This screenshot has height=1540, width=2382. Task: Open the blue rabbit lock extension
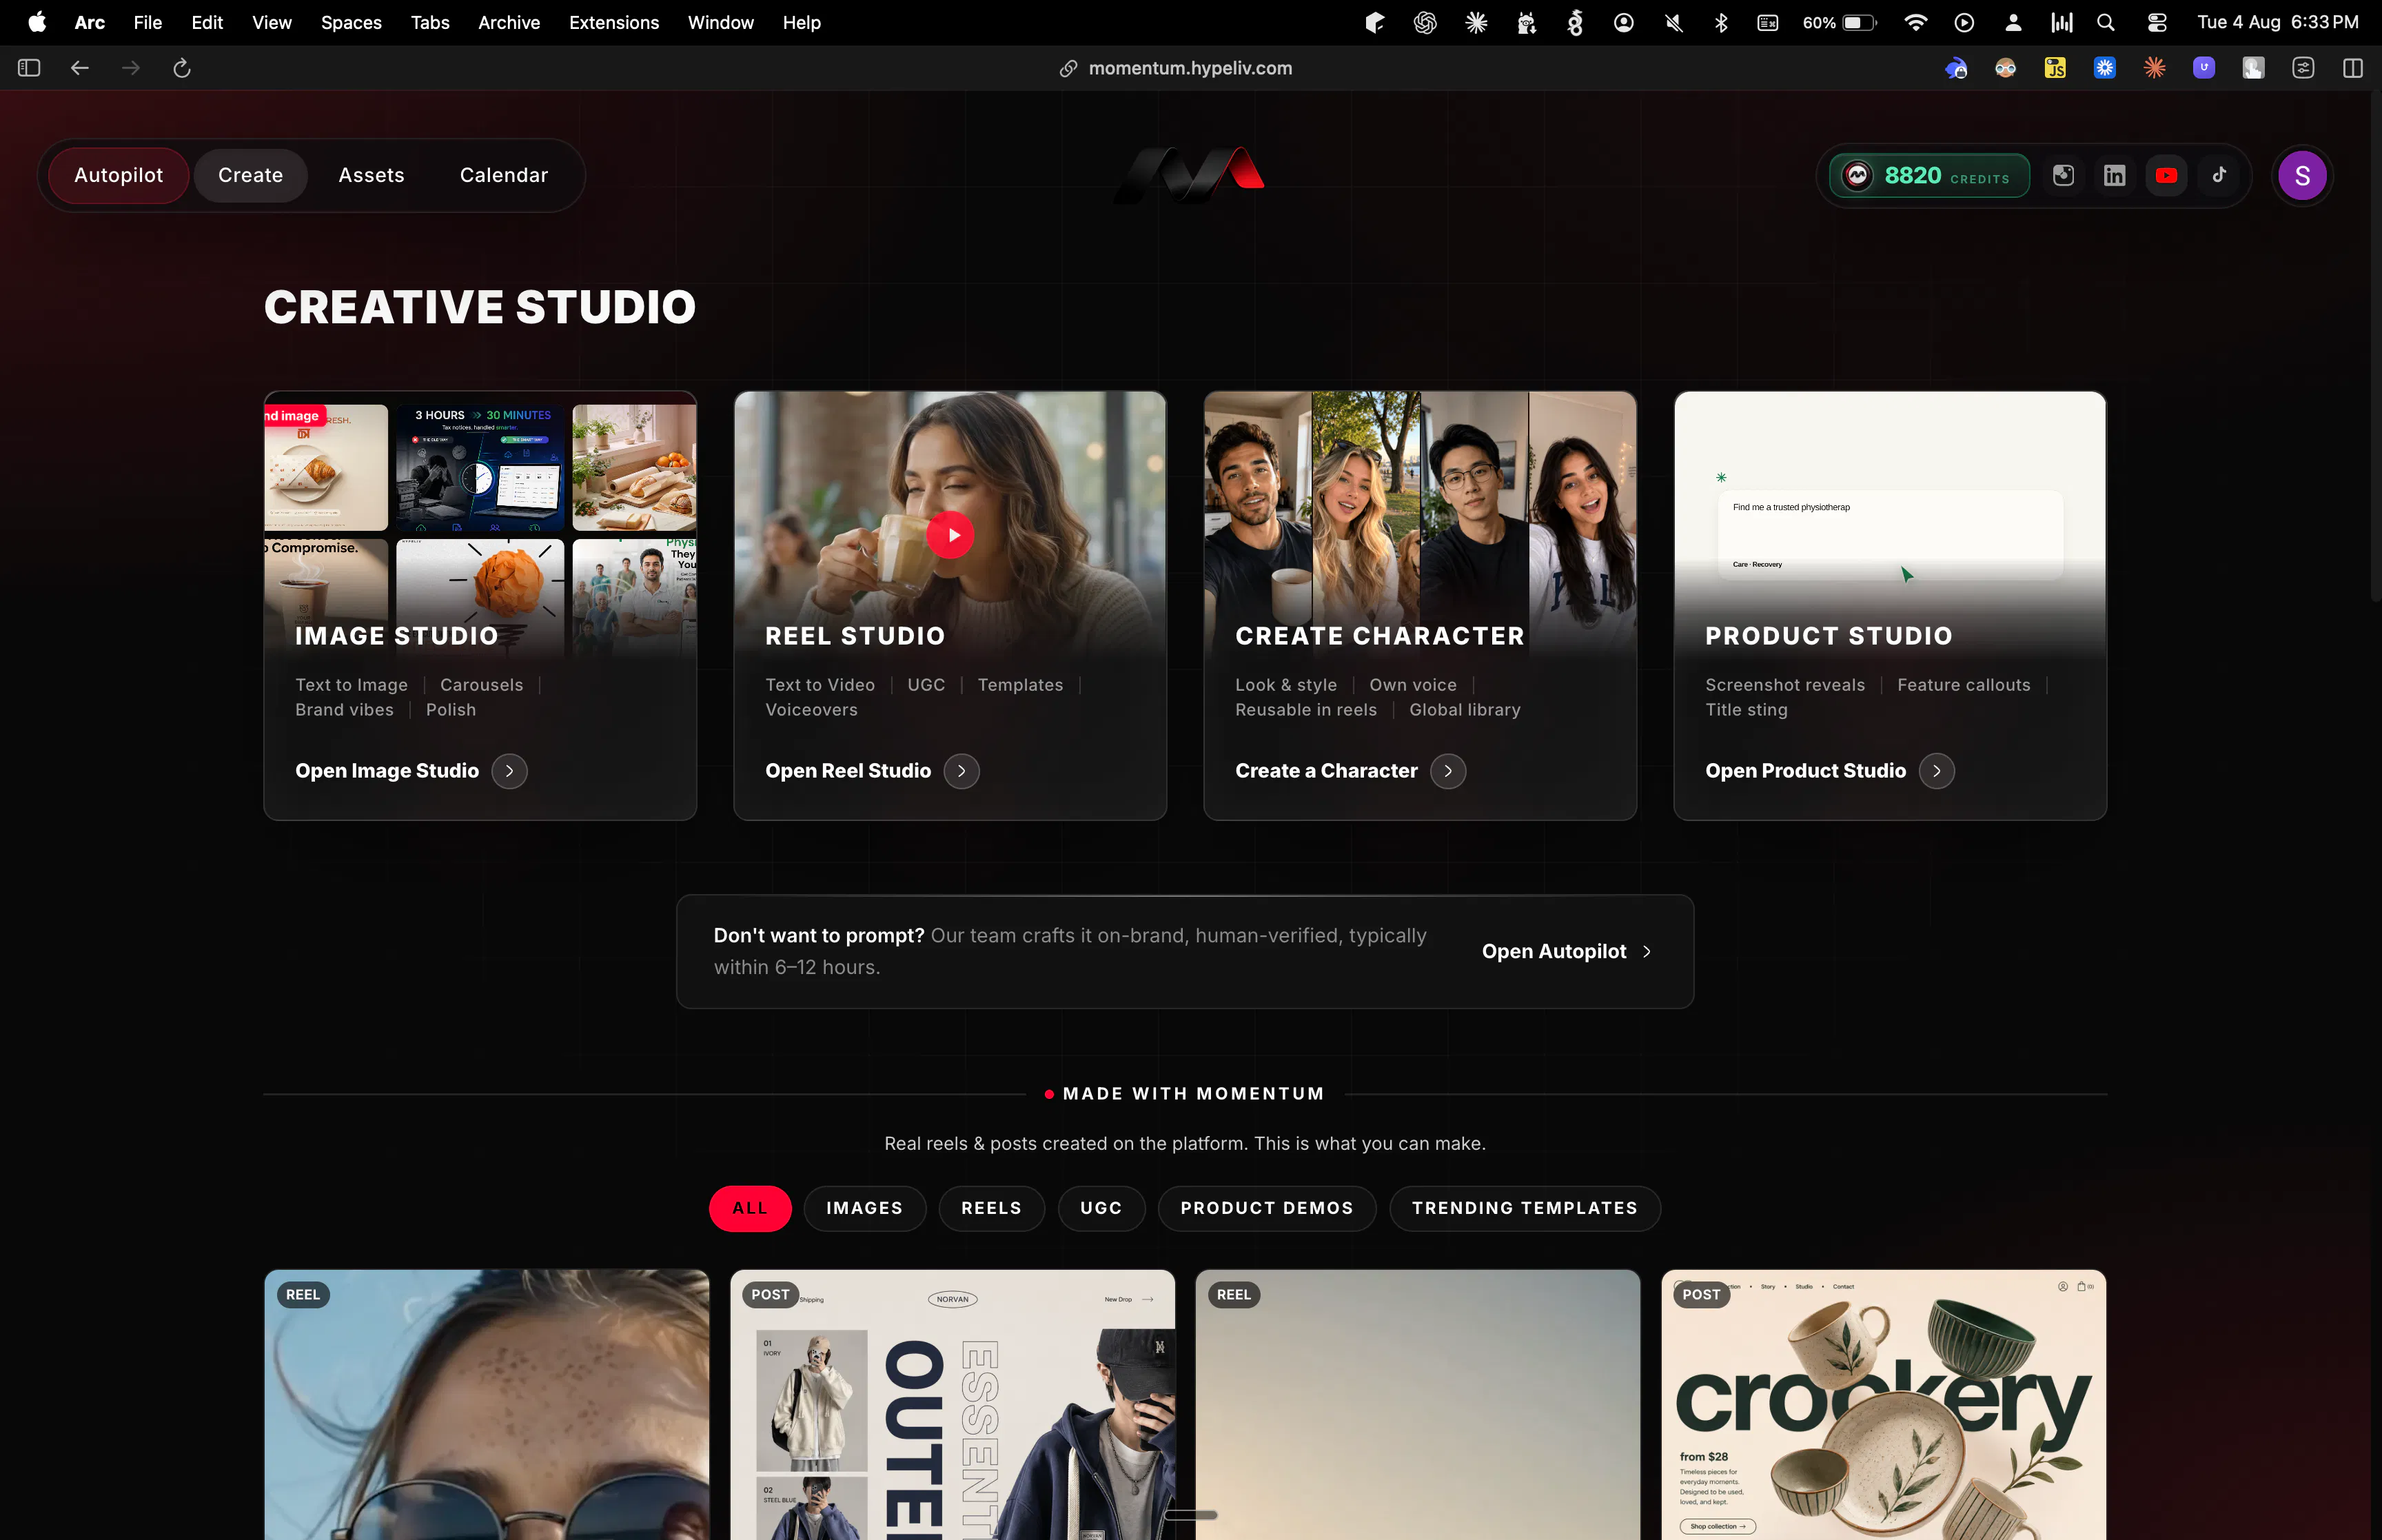point(1956,68)
